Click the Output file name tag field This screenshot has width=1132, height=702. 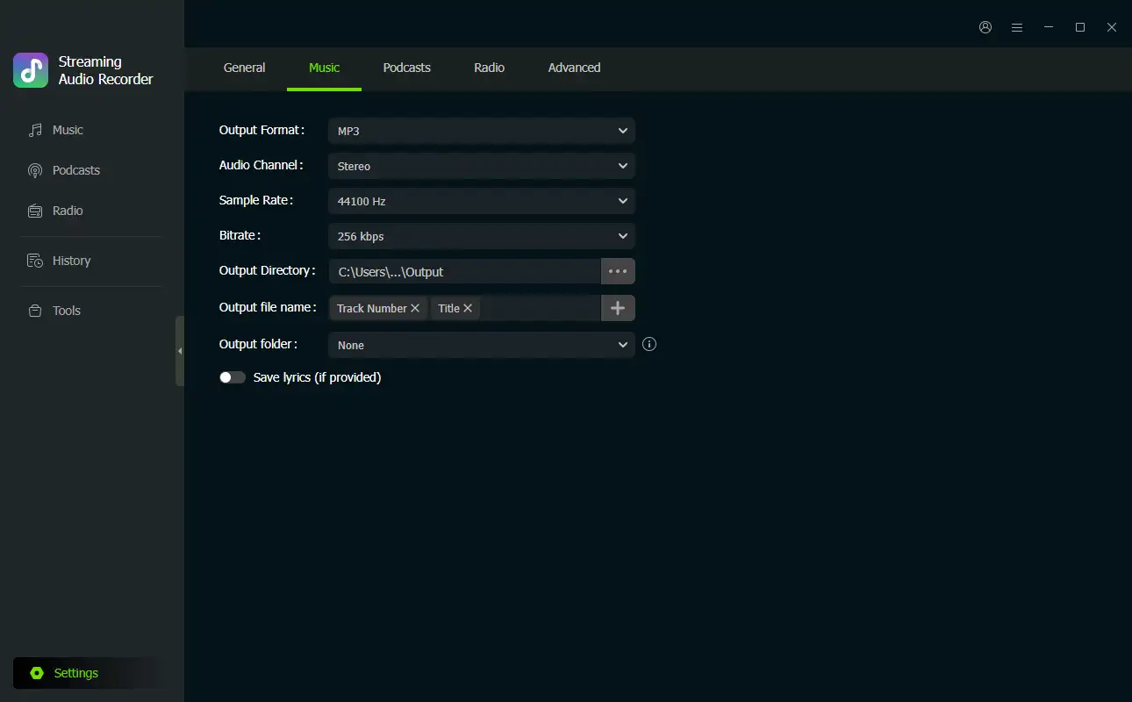[465, 308]
